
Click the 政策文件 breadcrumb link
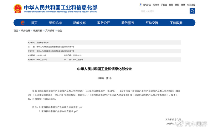click(38, 30)
